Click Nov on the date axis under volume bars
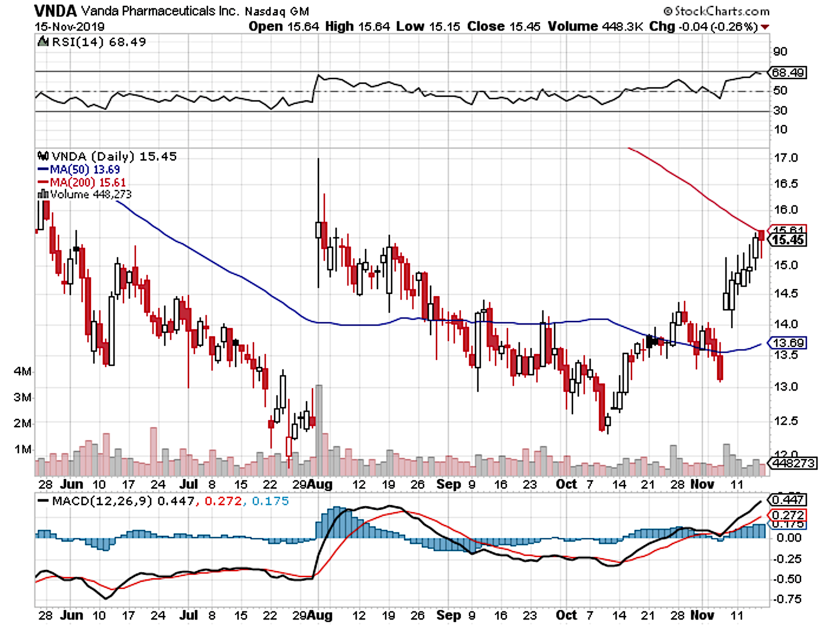This screenshot has height=629, width=827. click(x=702, y=484)
